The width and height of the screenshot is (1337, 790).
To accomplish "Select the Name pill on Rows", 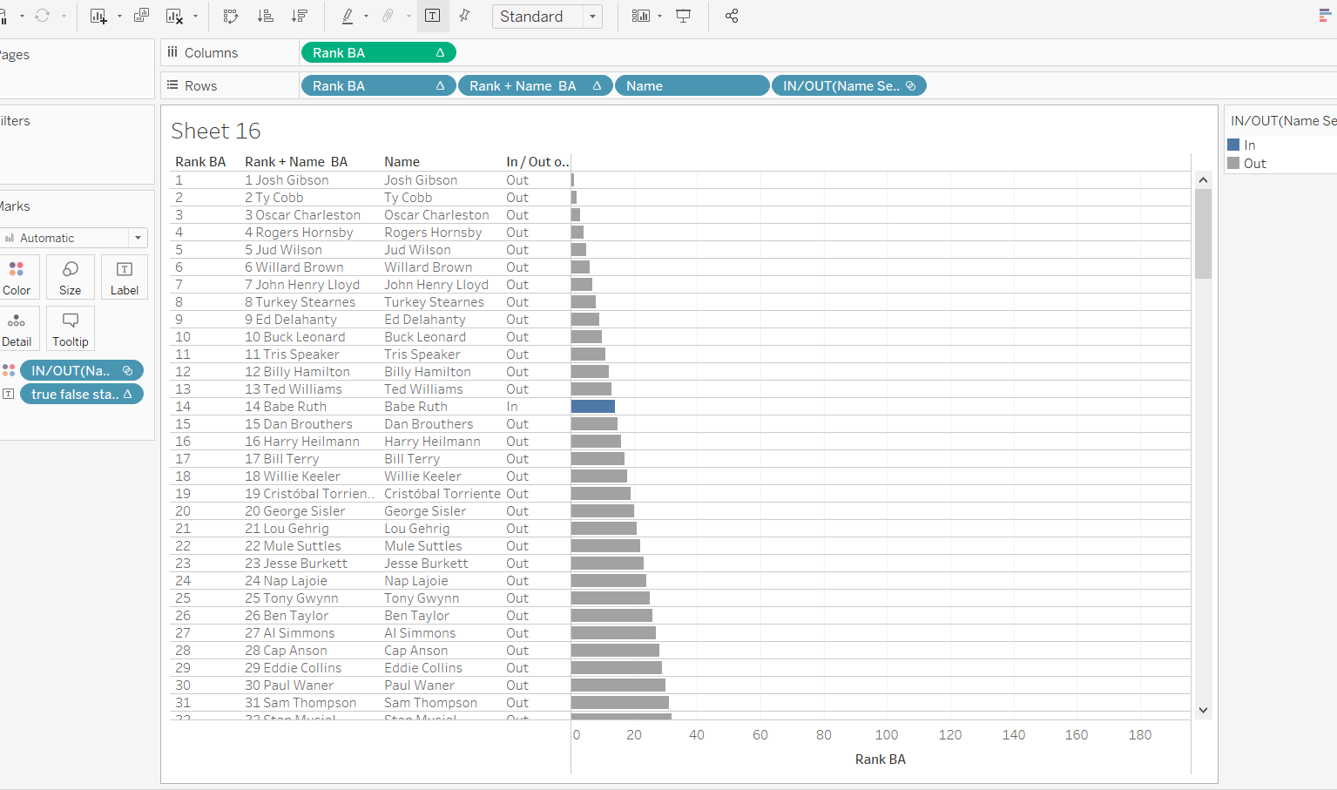I will click(692, 86).
